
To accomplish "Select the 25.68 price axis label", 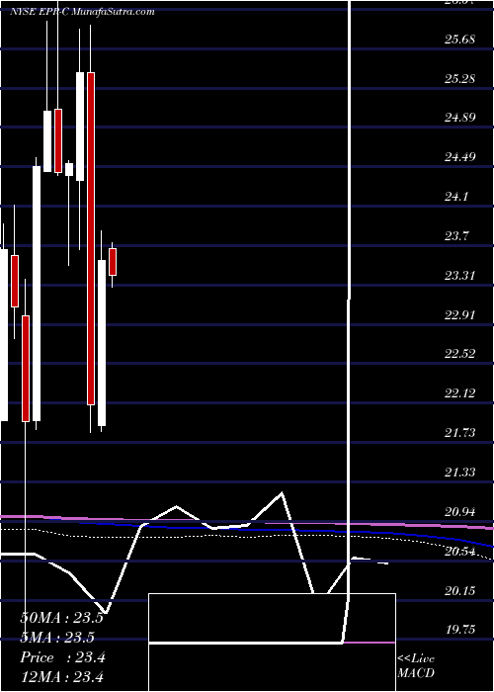I will [459, 40].
